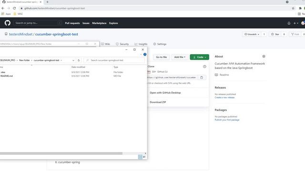The image size is (305, 171).
Task: Switch to the Security tab
Action: tap(122, 44)
